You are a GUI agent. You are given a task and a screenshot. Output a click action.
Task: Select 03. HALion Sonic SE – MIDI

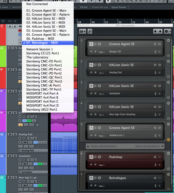coord(48,23)
